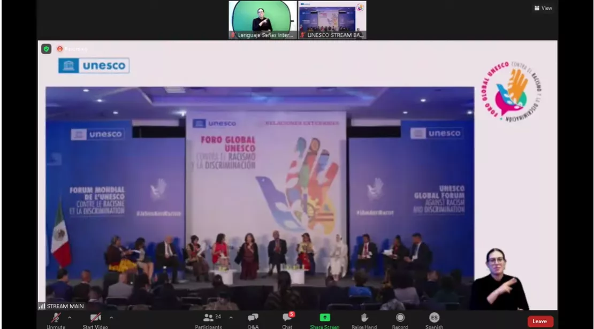Click the green Share Screen button
Screen dimensions: 594x329
[325, 320]
